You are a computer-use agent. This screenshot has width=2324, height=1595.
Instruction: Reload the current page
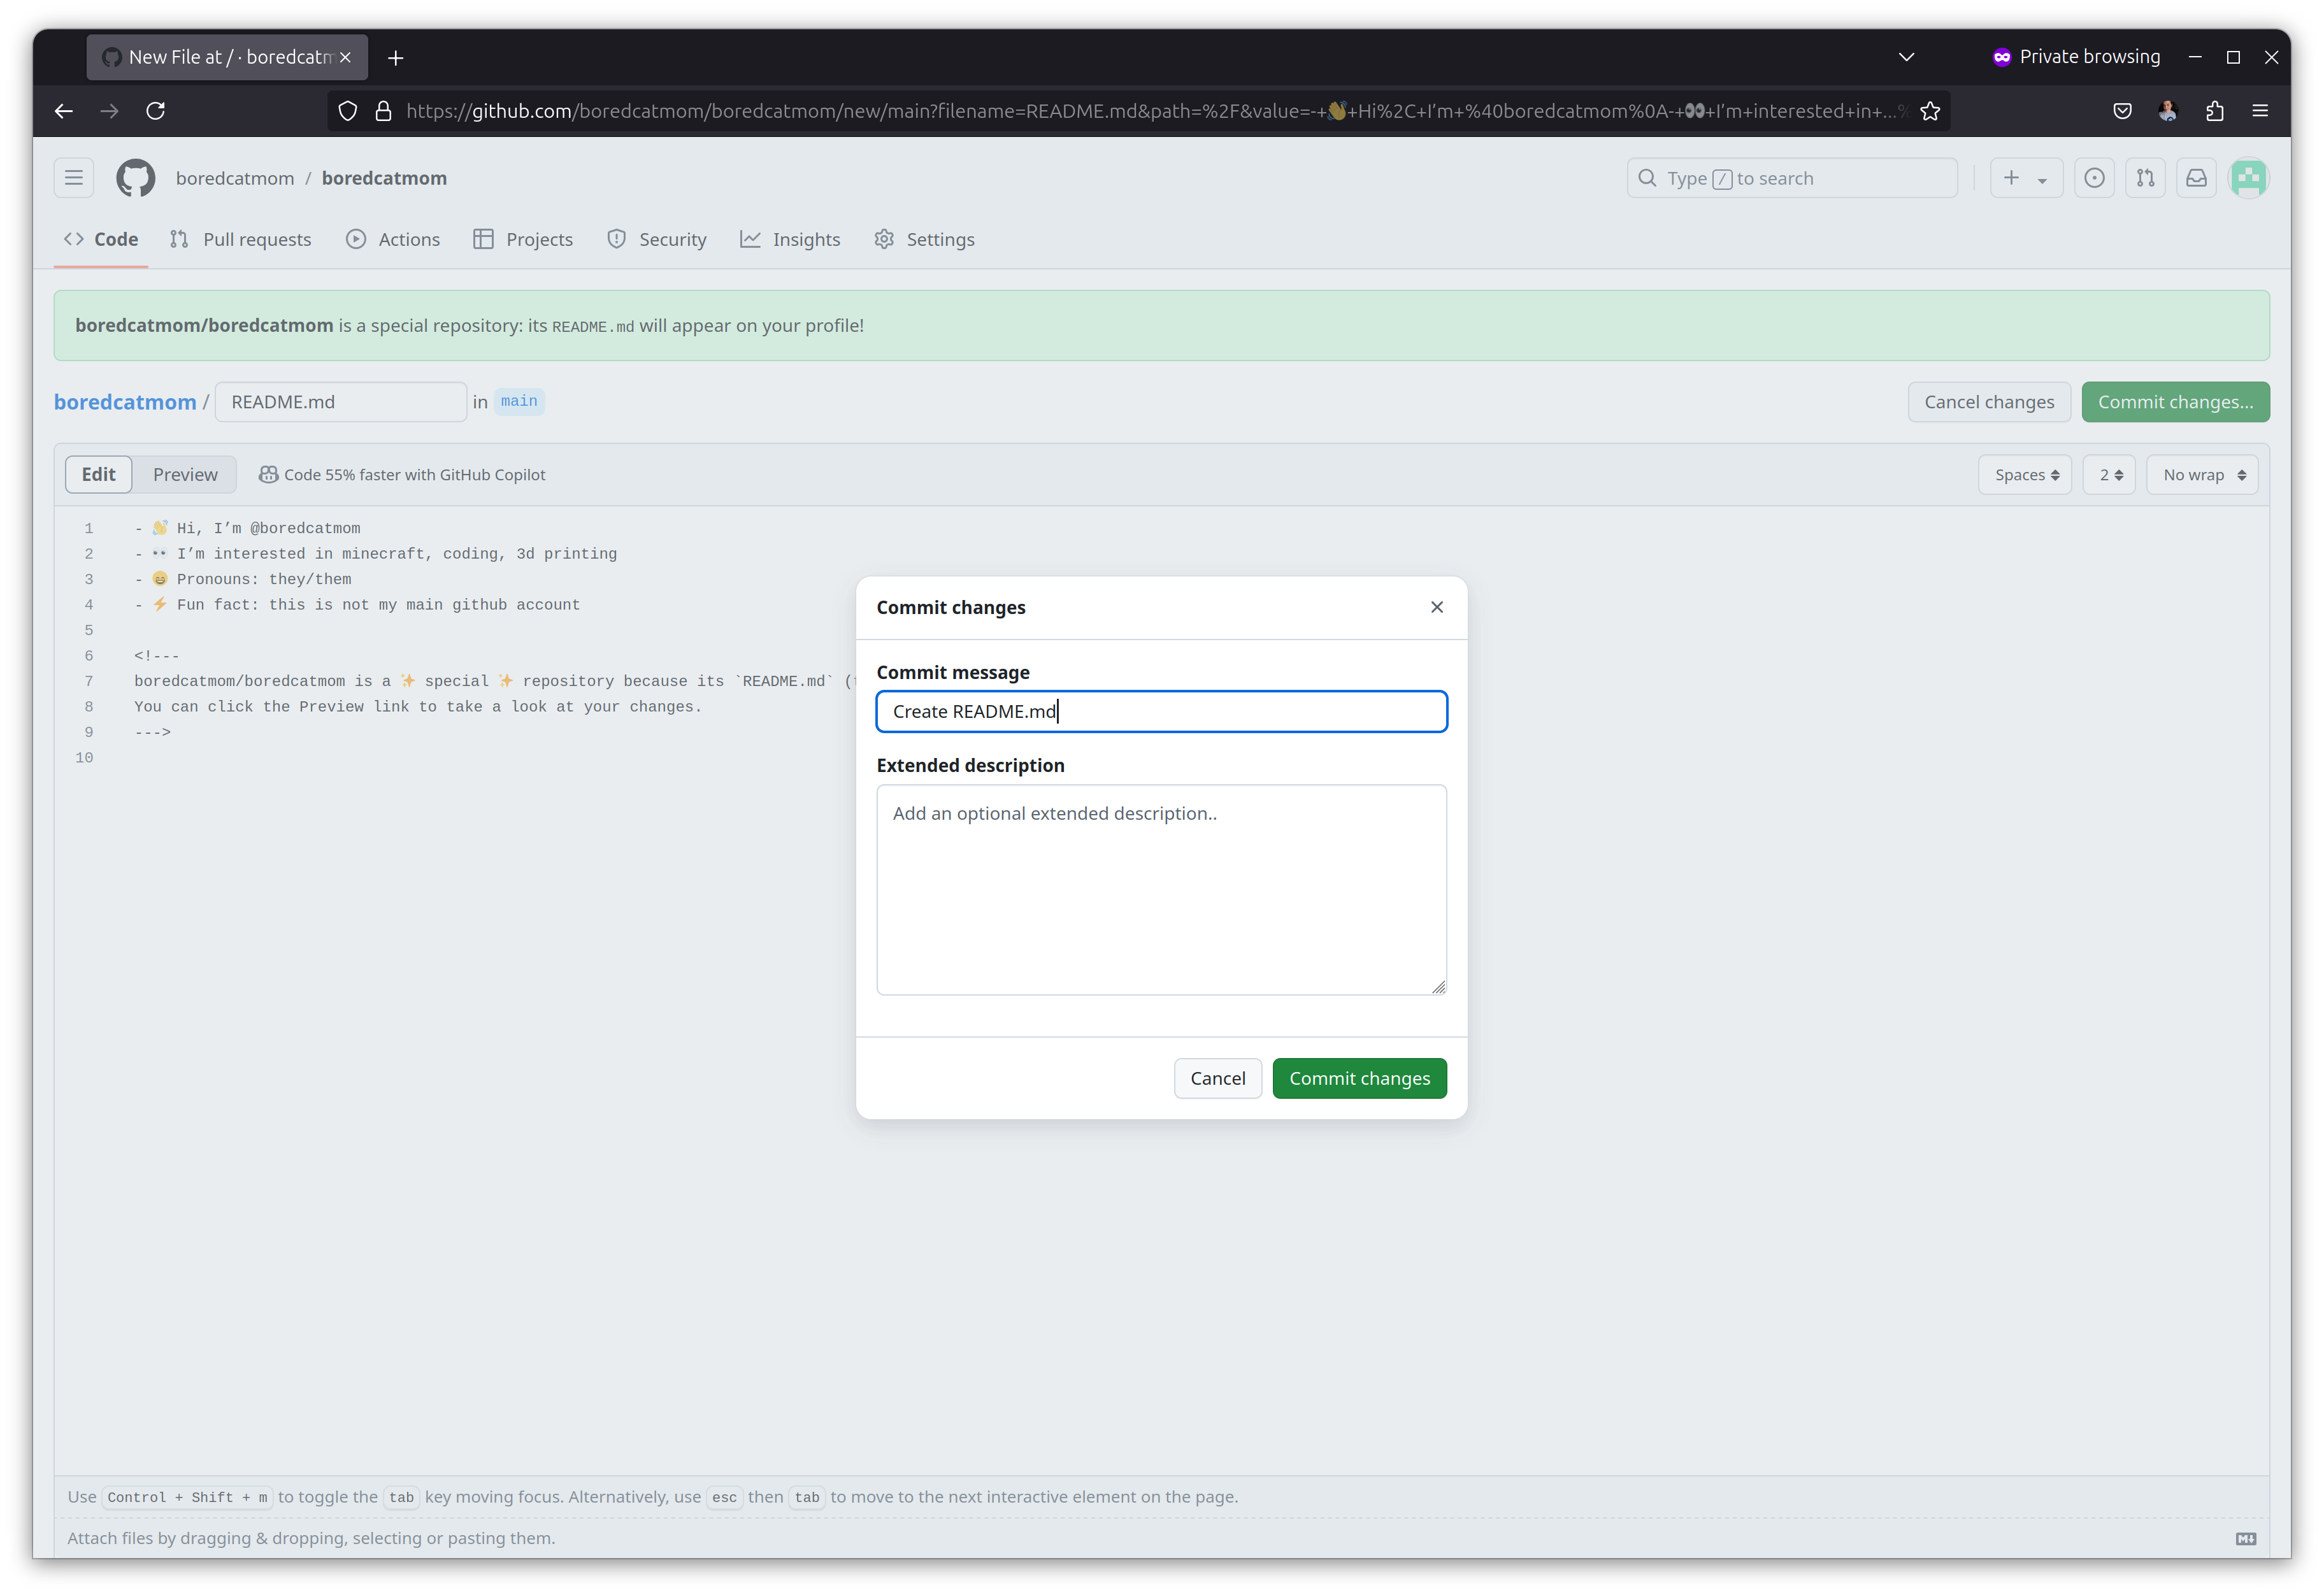156,111
